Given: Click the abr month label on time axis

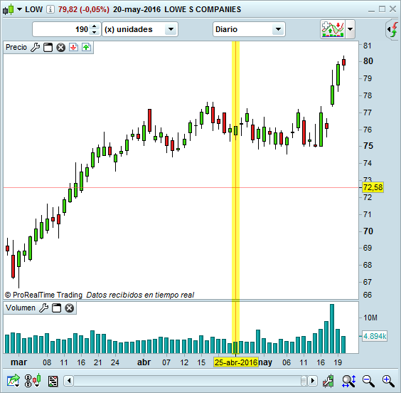Looking at the screenshot, I should click(x=144, y=362).
